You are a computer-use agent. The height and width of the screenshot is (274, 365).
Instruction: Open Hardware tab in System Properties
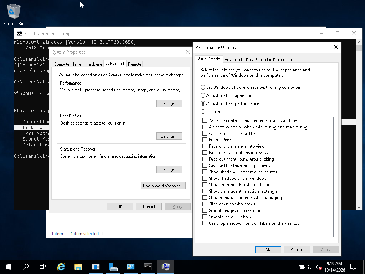[94, 64]
